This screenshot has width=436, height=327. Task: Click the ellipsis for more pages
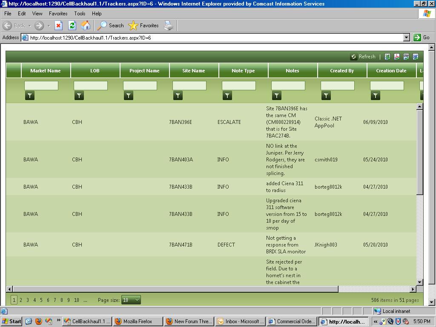point(85,300)
